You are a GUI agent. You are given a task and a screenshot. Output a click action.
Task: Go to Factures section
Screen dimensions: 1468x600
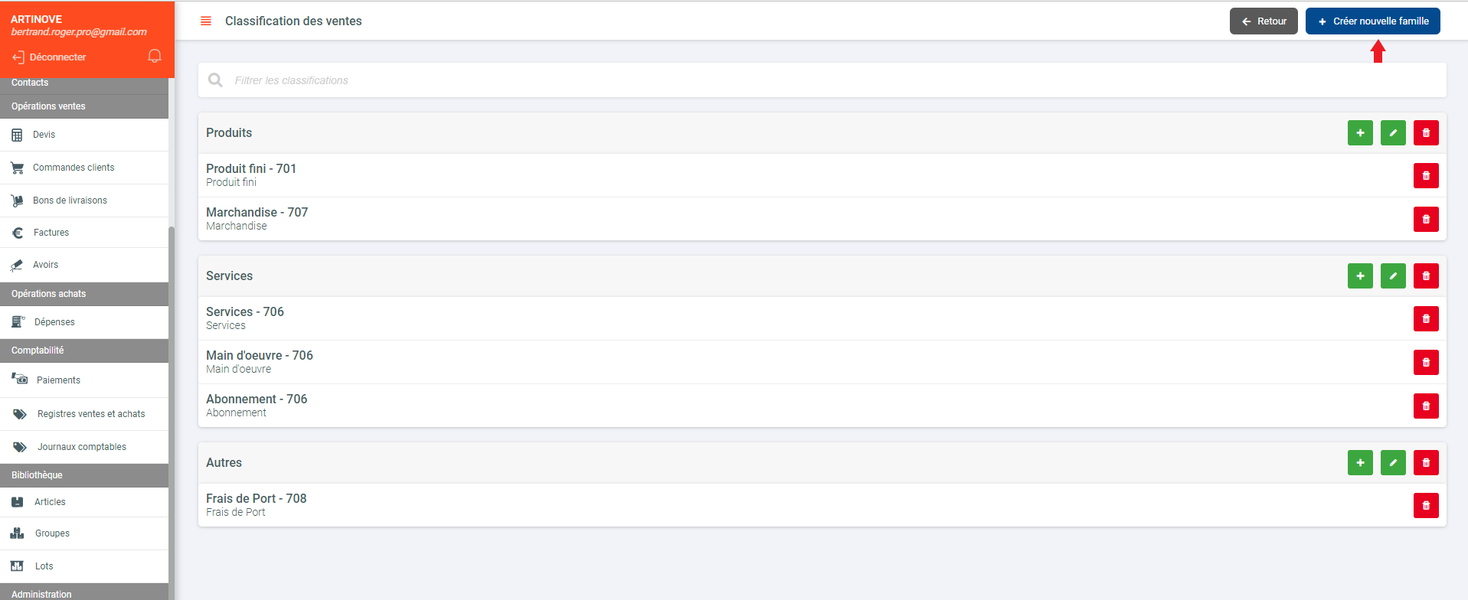(51, 233)
